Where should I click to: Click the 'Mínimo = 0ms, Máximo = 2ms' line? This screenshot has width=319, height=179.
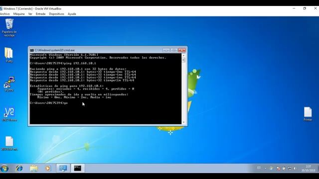coord(74,97)
